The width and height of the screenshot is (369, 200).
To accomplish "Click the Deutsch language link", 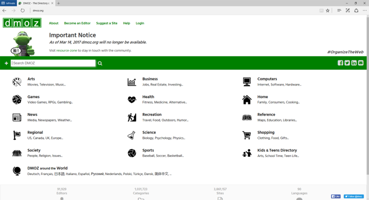I will point(33,174).
